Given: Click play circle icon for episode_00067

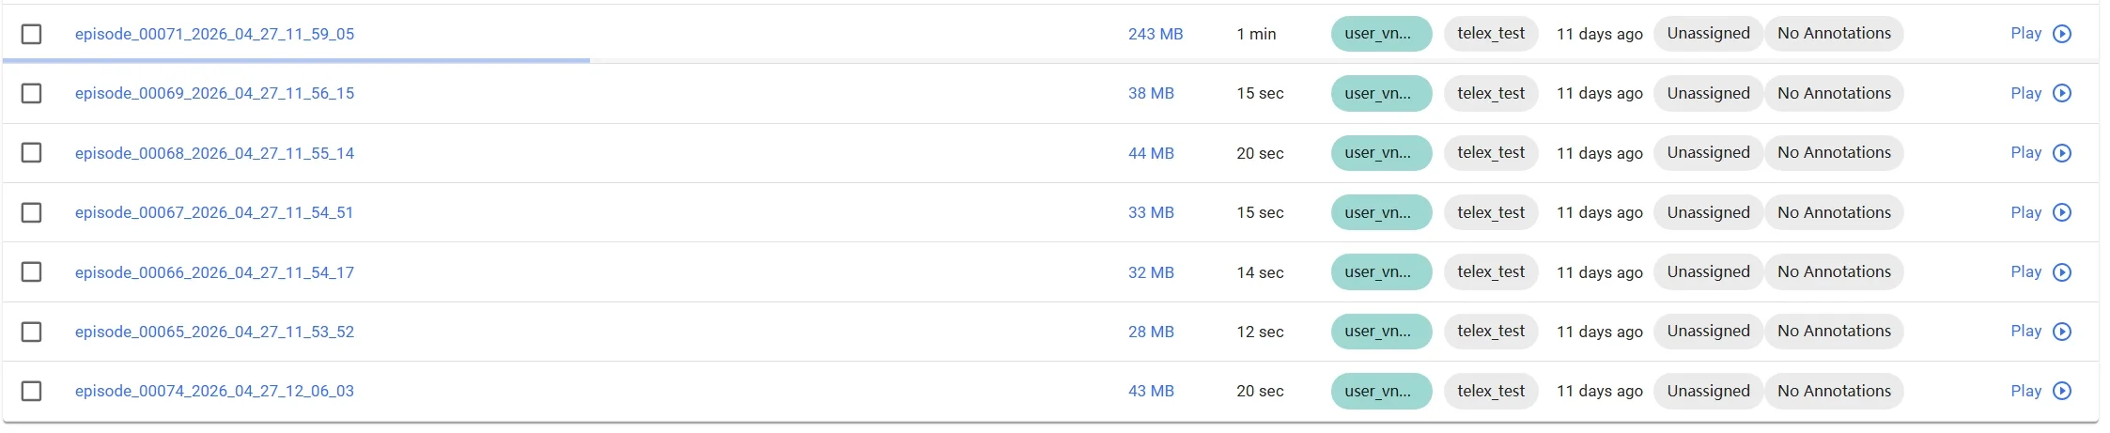Looking at the screenshot, I should click(2062, 212).
